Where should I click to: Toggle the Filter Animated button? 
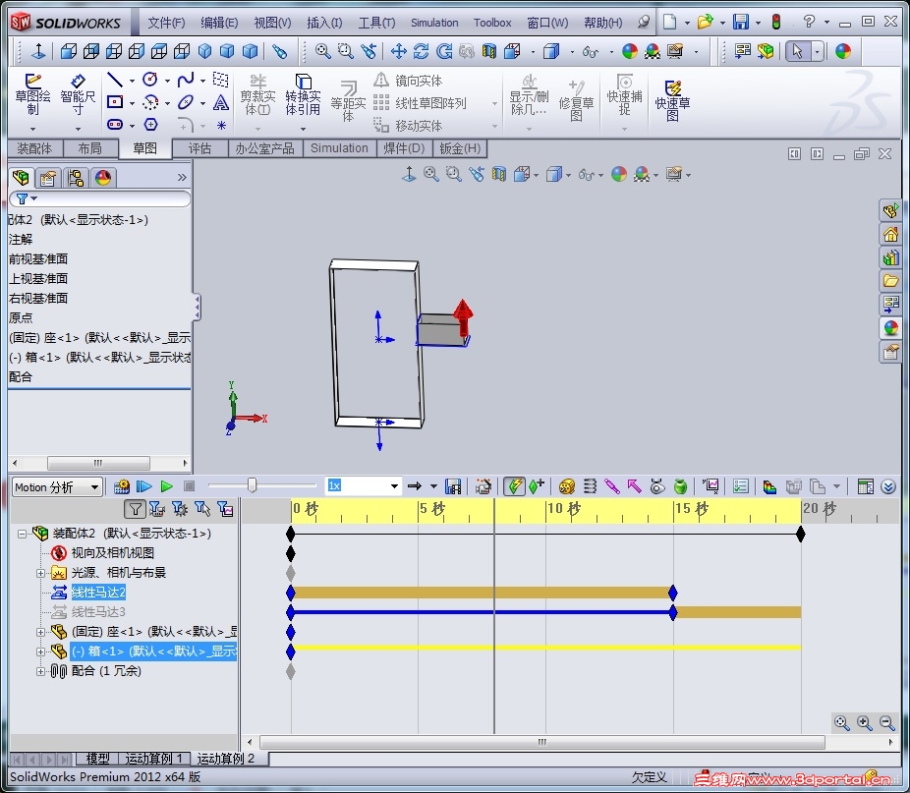156,509
